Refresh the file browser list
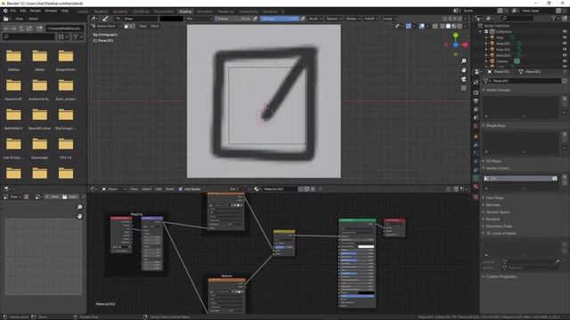This screenshot has height=320, width=570. [x=29, y=28]
